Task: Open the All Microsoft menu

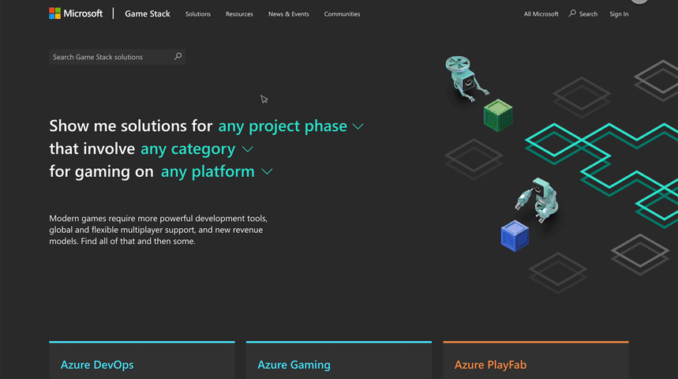Action: pos(541,14)
